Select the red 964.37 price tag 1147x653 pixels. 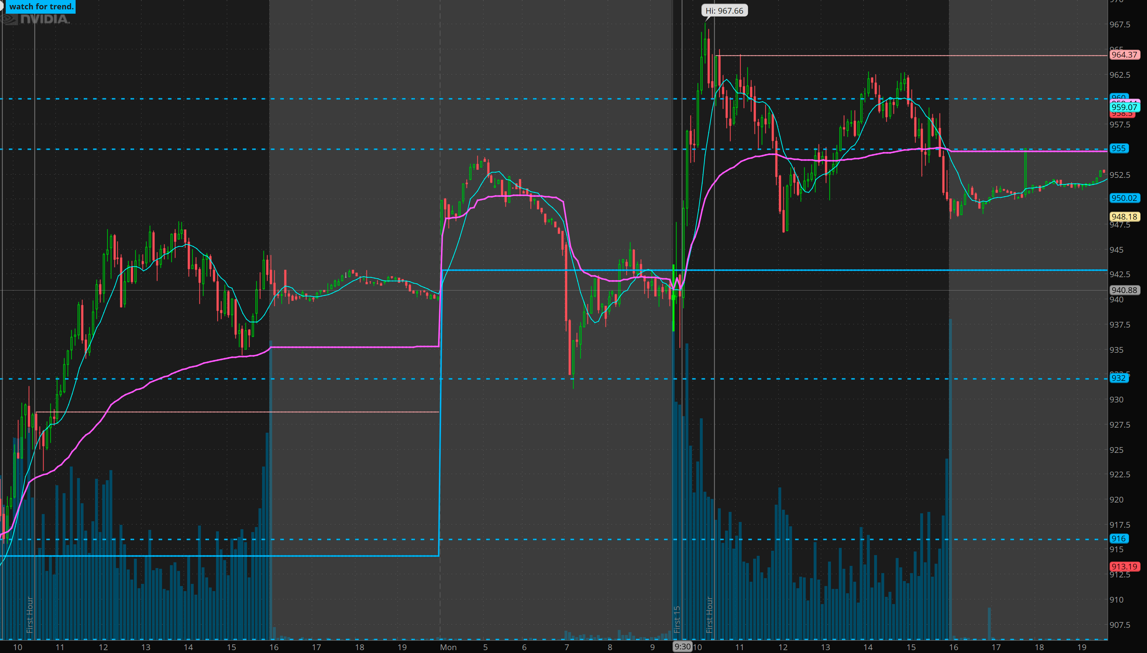[x=1124, y=55]
